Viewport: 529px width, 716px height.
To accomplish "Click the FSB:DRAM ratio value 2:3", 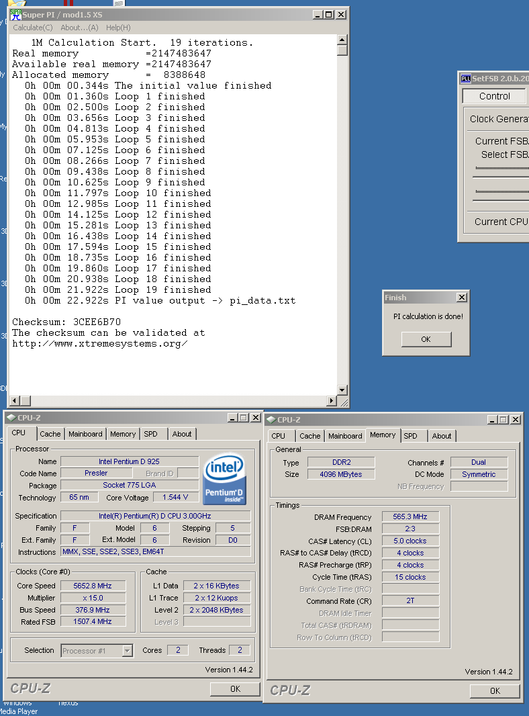I will coord(410,529).
